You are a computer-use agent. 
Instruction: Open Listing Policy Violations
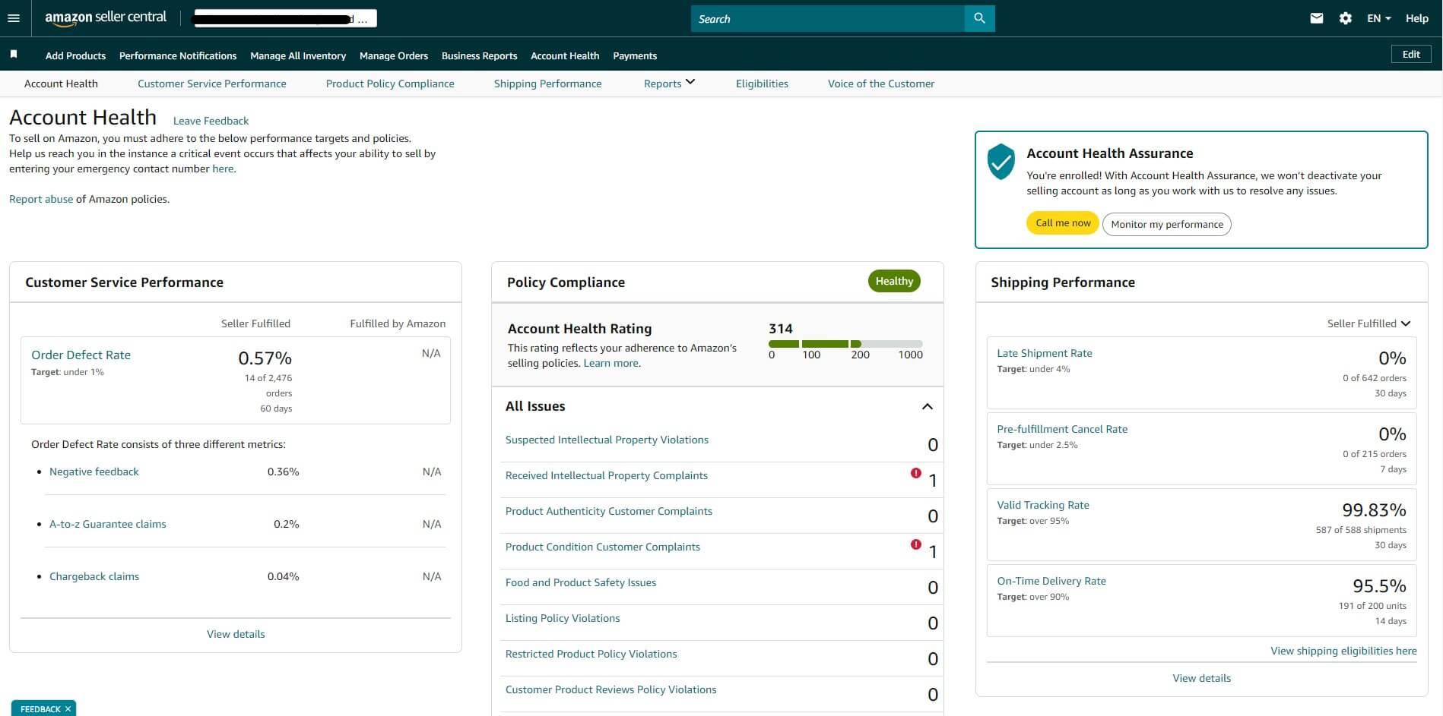pyautogui.click(x=563, y=618)
